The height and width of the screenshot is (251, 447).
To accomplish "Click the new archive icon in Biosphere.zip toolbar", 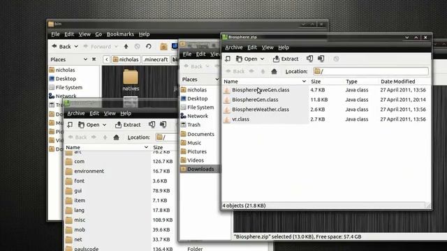I will pos(228,59).
